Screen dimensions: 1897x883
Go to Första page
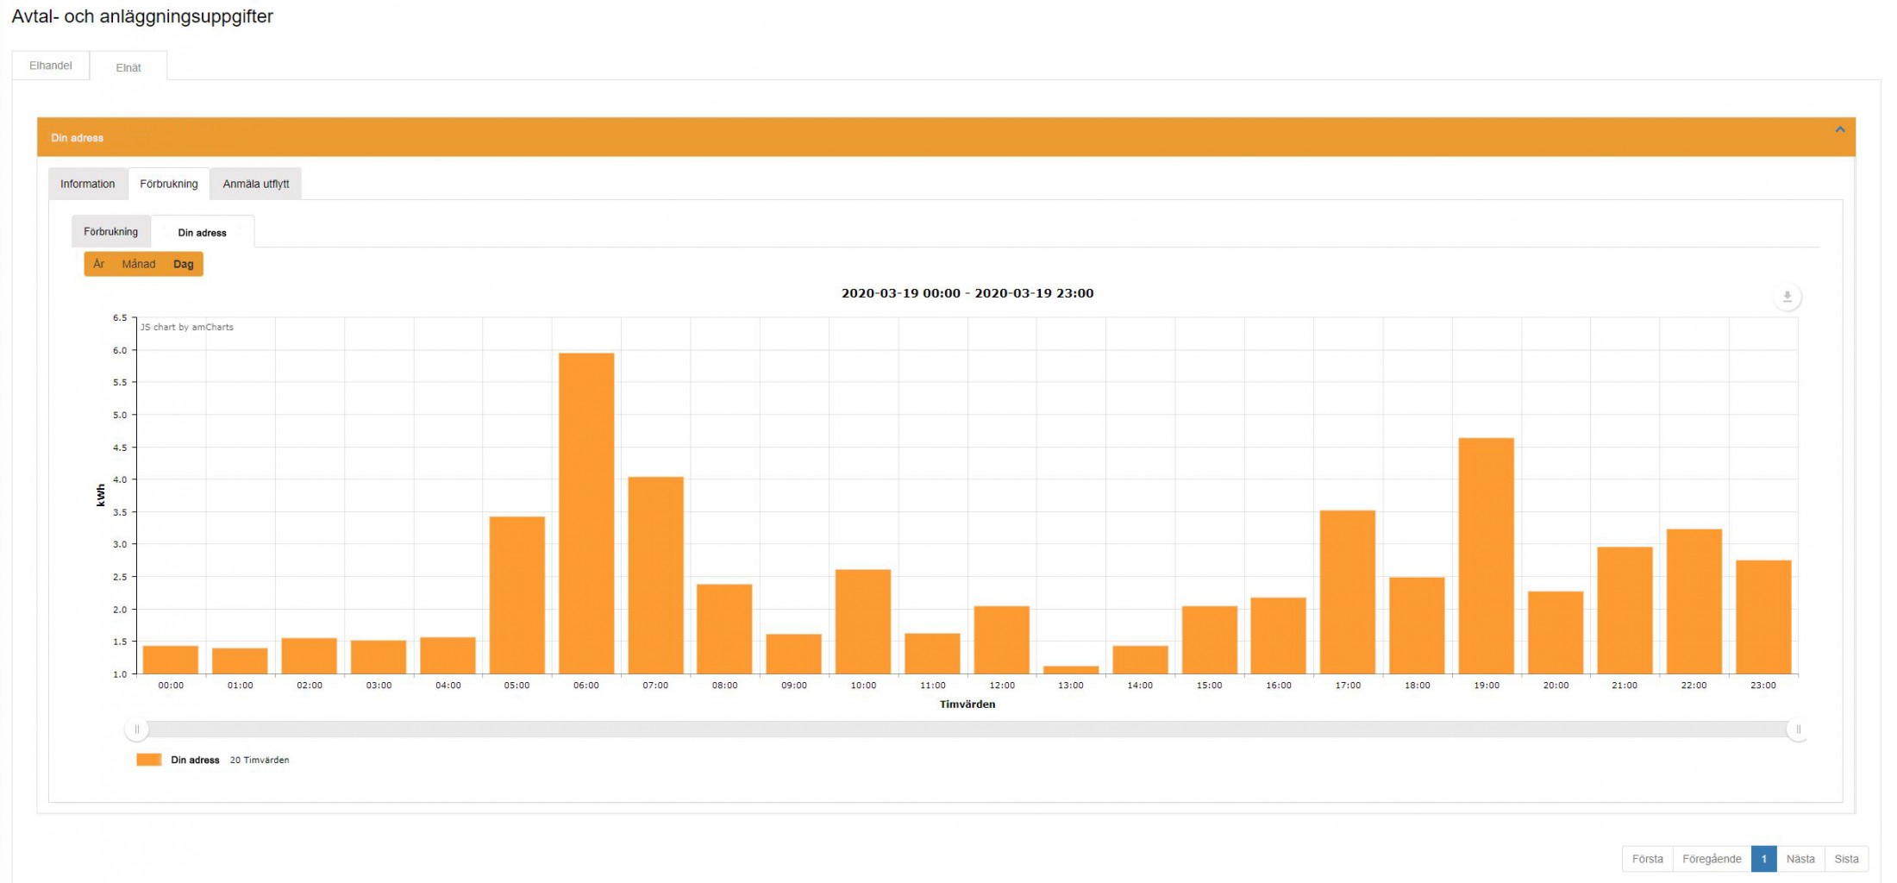1647,859
